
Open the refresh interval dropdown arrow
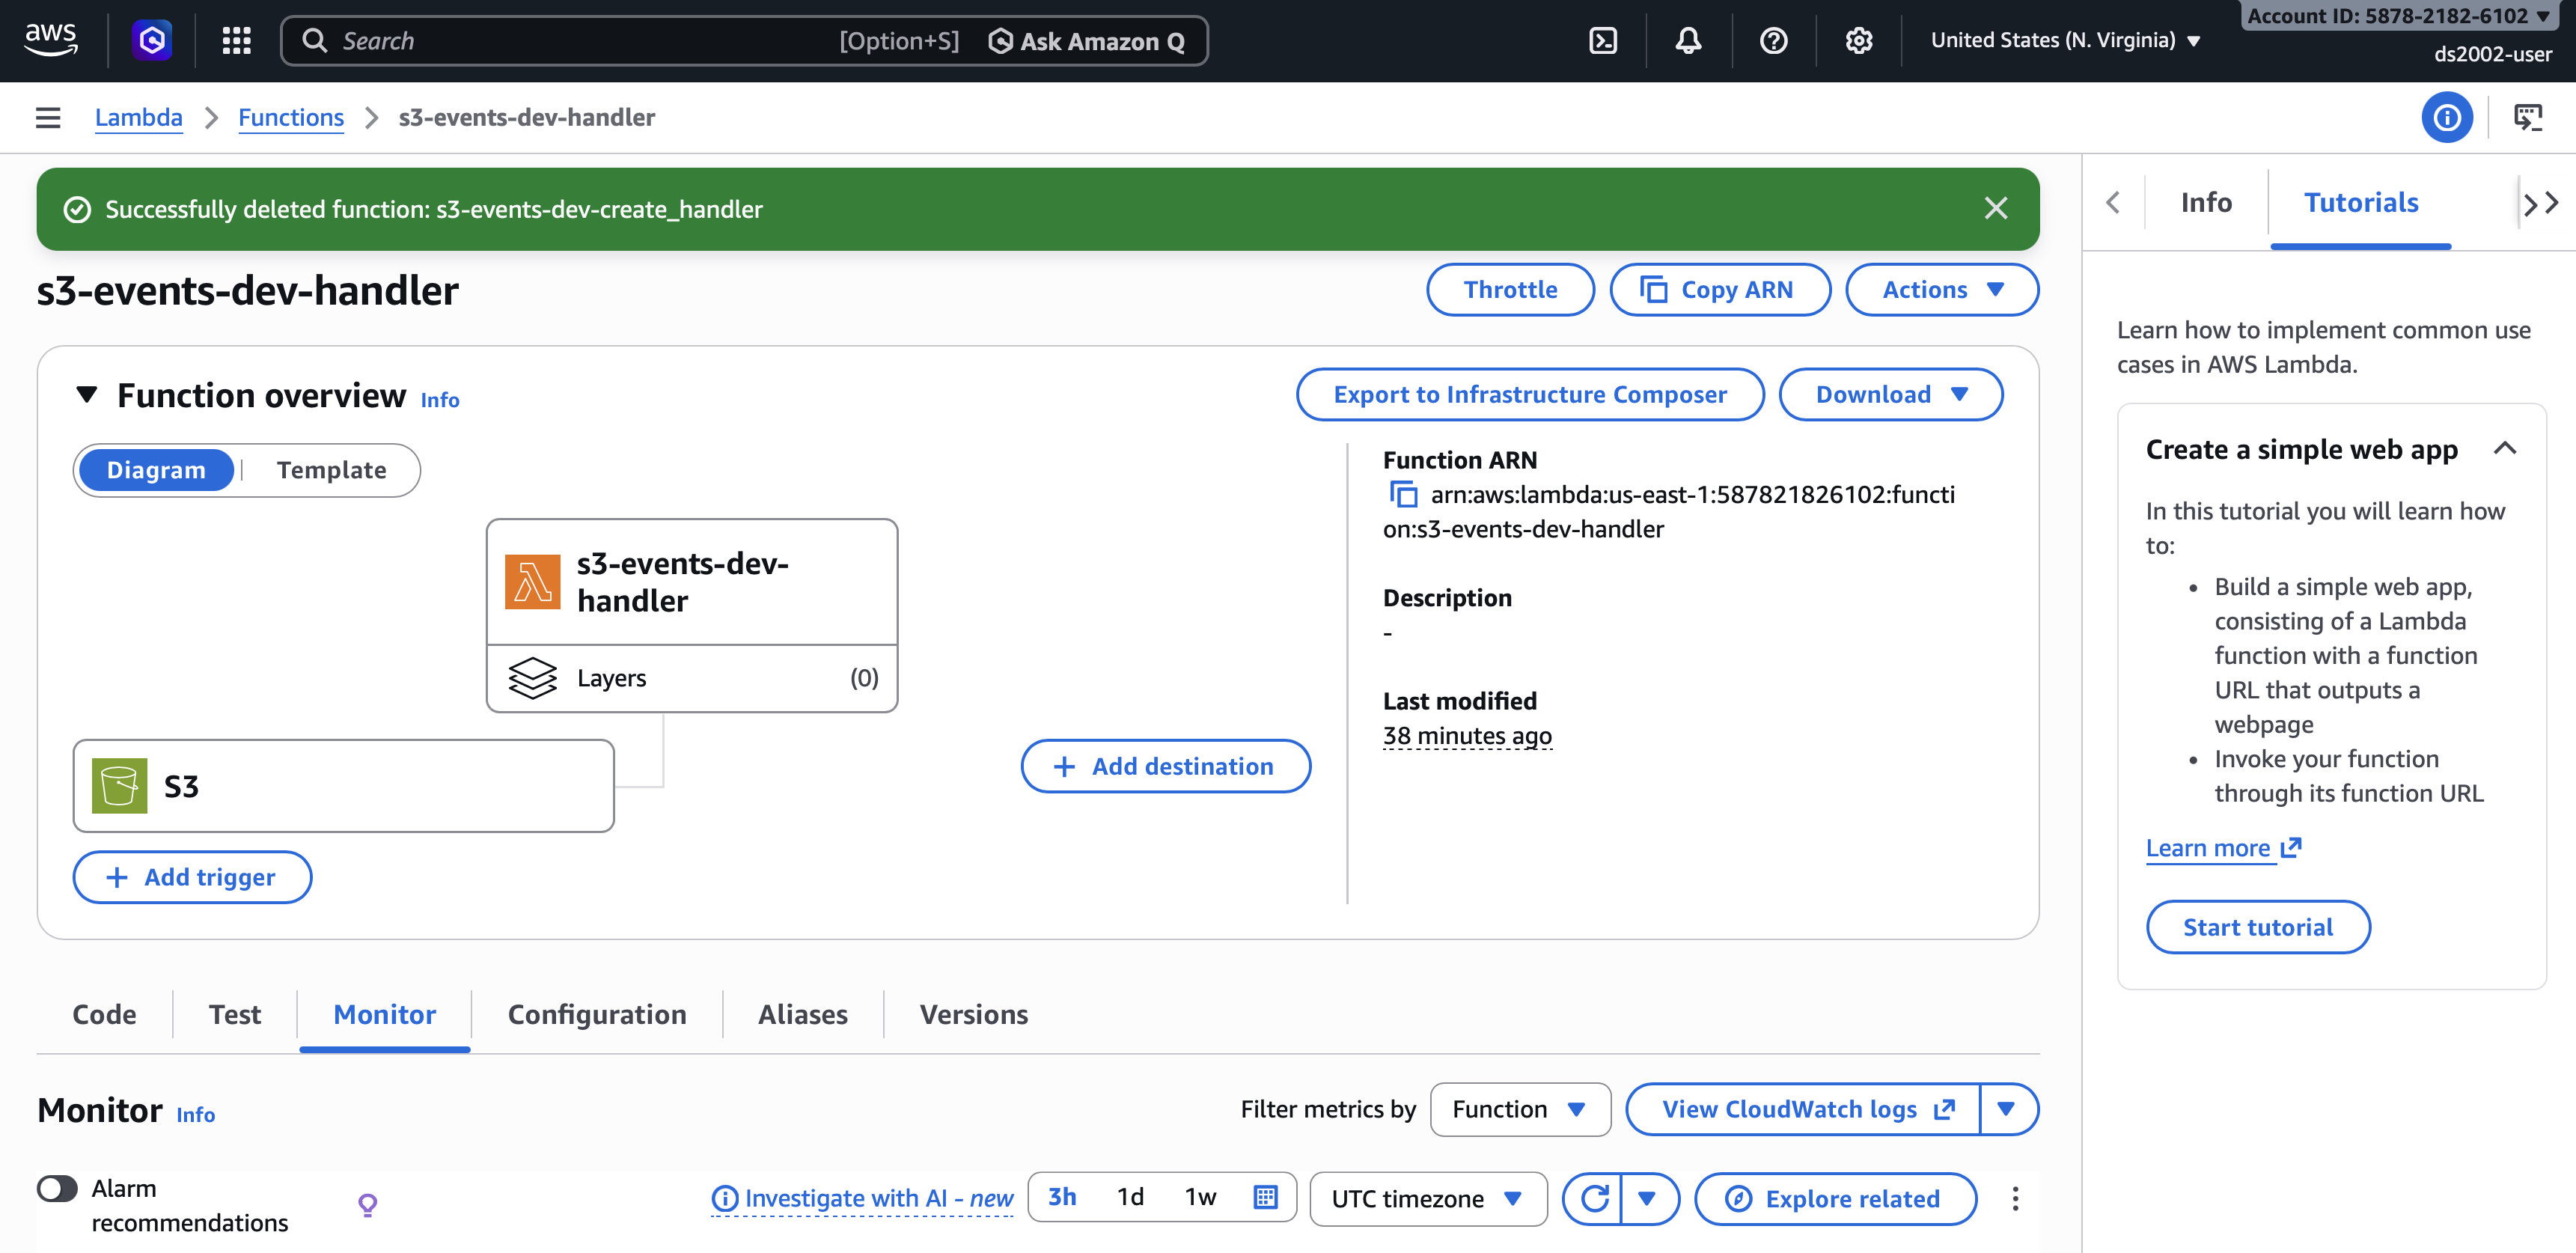[1647, 1198]
